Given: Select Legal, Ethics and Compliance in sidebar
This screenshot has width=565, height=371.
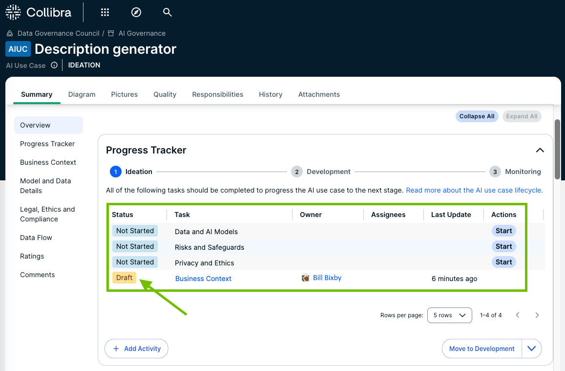Looking at the screenshot, I should pyautogui.click(x=47, y=214).
